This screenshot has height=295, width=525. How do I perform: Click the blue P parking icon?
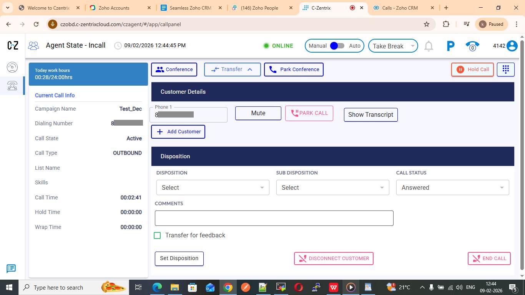(x=450, y=46)
